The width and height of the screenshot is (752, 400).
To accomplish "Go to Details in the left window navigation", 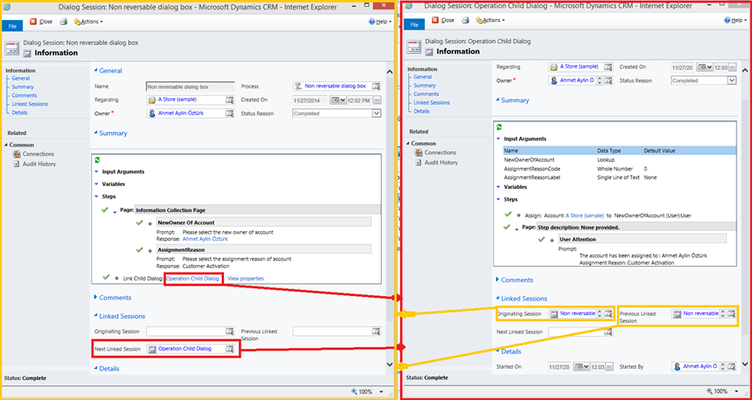I will (x=20, y=113).
